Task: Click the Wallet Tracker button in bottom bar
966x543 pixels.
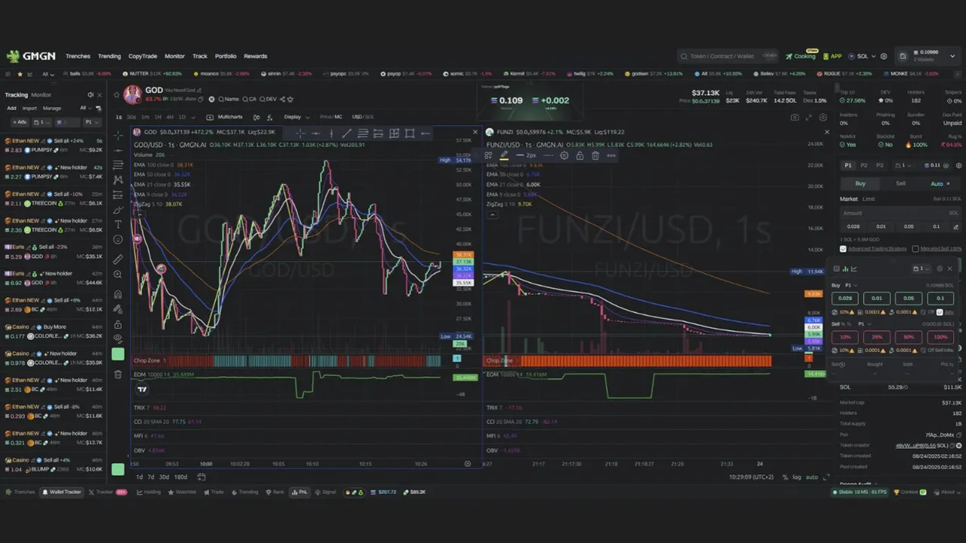Action: point(62,492)
